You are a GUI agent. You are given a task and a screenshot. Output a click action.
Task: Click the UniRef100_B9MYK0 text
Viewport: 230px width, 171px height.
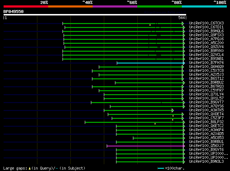[x=206, y=51]
